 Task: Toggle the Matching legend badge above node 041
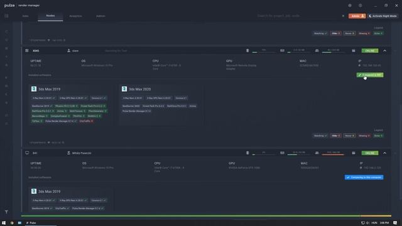pyautogui.click(x=320, y=136)
